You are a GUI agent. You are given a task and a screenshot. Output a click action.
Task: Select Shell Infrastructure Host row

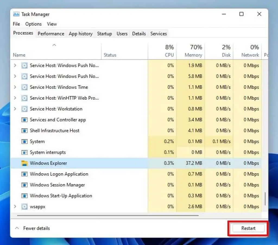tap(136, 131)
